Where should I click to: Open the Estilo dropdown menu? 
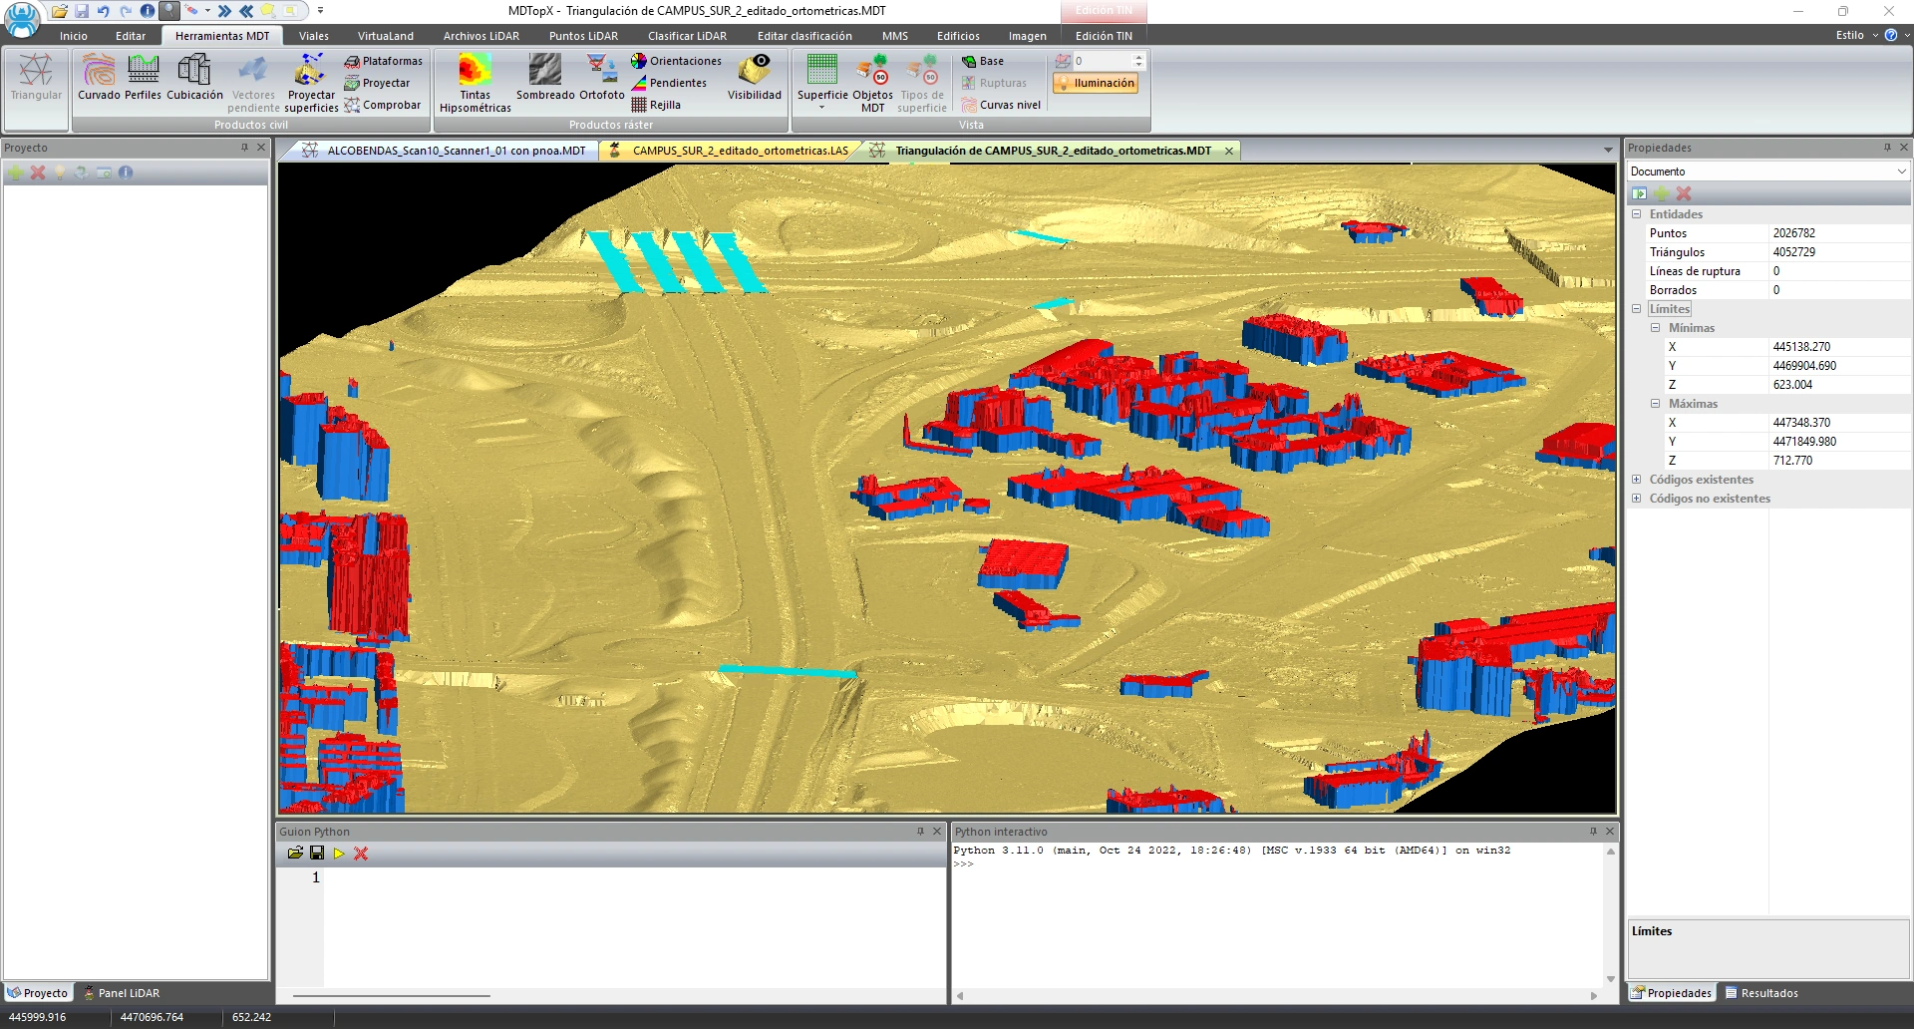pyautogui.click(x=1856, y=35)
